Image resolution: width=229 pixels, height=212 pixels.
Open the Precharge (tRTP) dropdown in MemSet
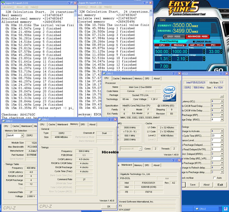point(222,163)
